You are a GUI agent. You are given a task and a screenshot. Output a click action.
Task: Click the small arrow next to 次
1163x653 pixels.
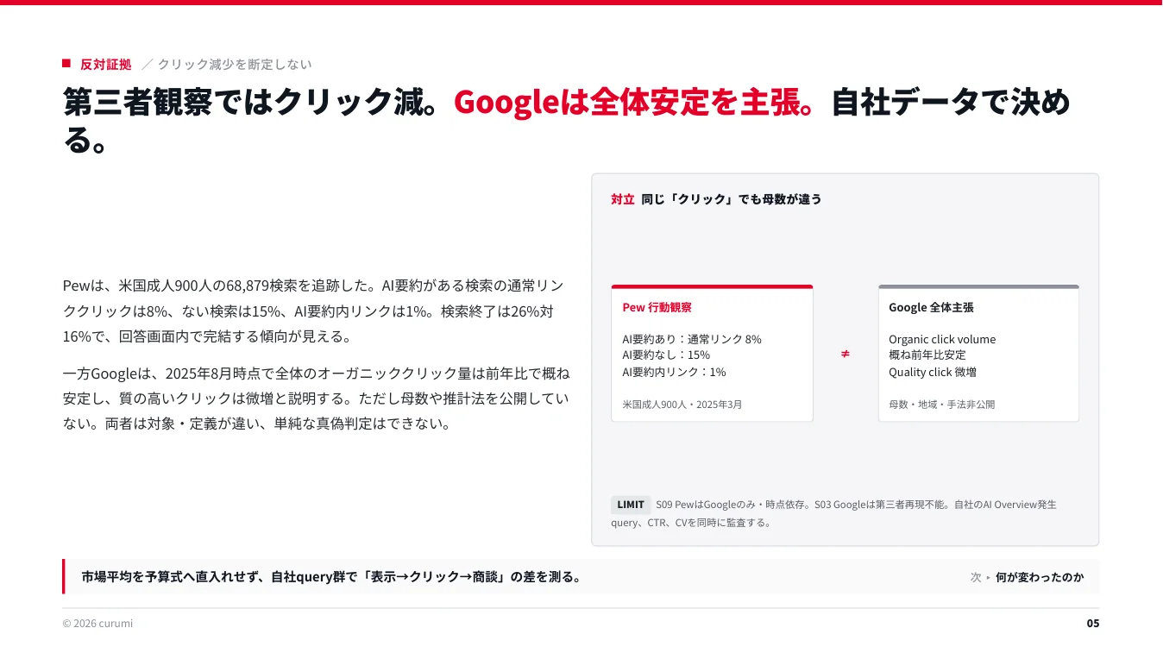(988, 577)
